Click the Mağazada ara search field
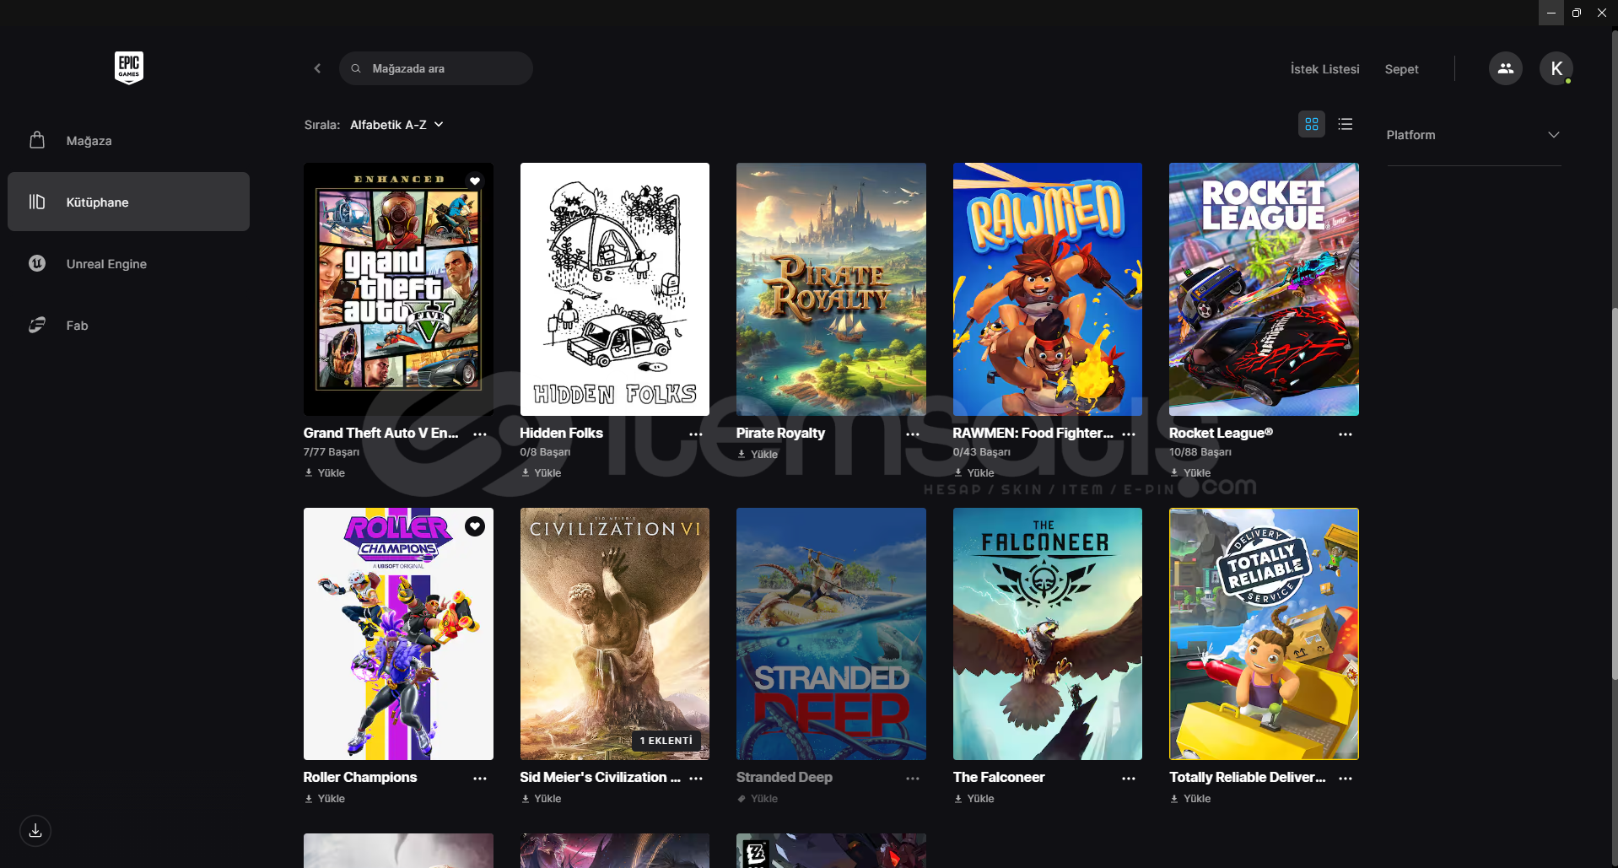Viewport: 1618px width, 868px height. click(x=436, y=68)
